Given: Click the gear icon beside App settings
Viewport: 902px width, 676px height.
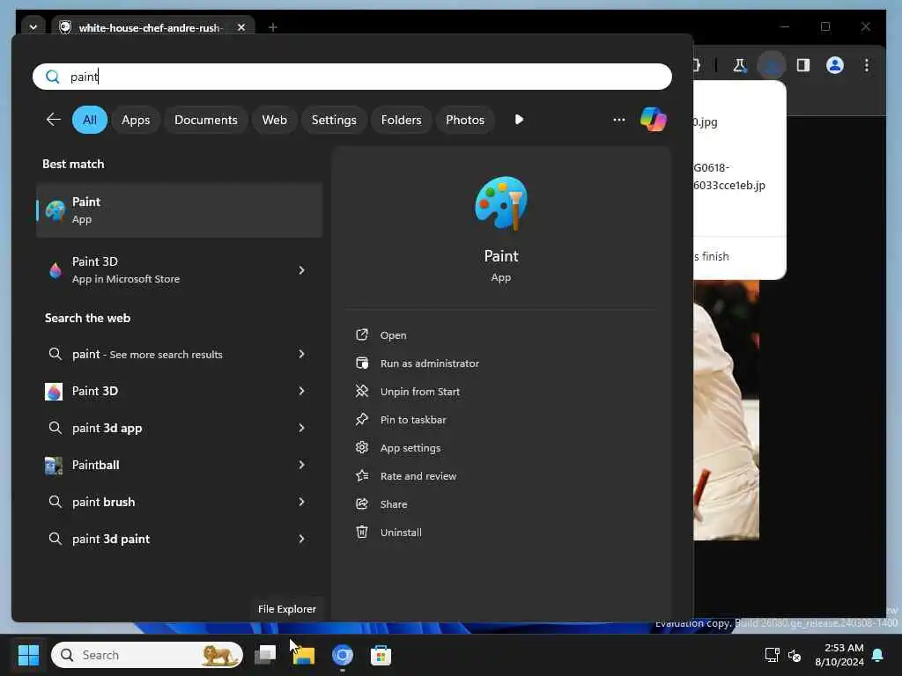Looking at the screenshot, I should (x=362, y=447).
